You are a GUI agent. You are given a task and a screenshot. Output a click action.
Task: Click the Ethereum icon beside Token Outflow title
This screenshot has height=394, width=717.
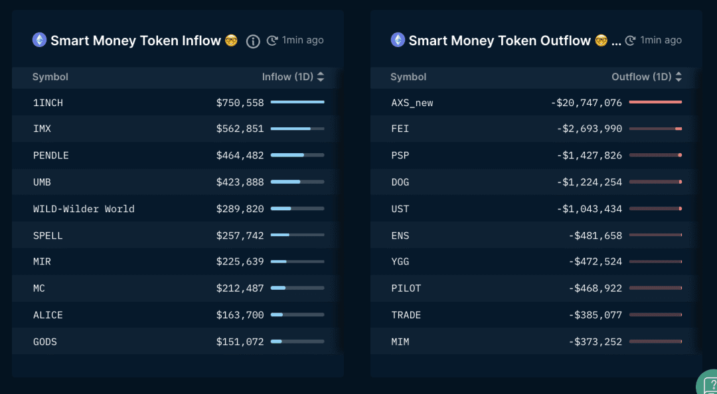coord(398,40)
